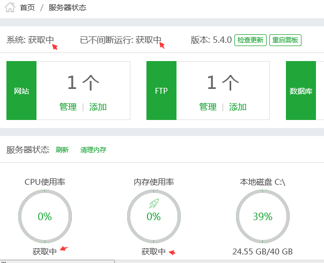This screenshot has height=263, width=324.
Task: Click 添加 under the 网站 card
Action: point(98,107)
